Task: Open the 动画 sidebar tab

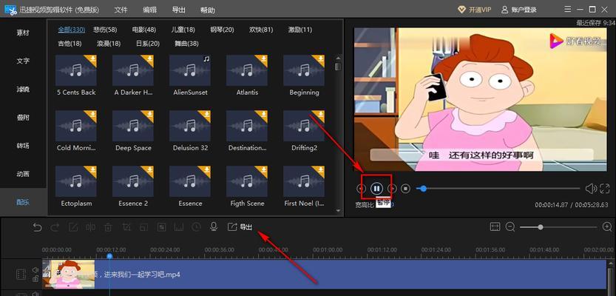Action: [x=23, y=174]
